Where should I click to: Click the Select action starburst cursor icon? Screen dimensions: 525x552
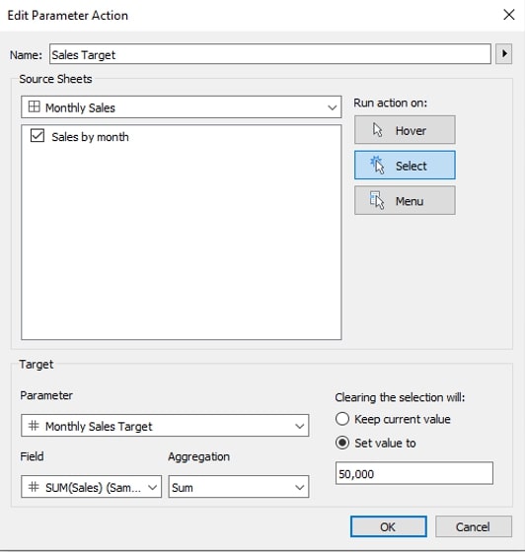(x=377, y=165)
